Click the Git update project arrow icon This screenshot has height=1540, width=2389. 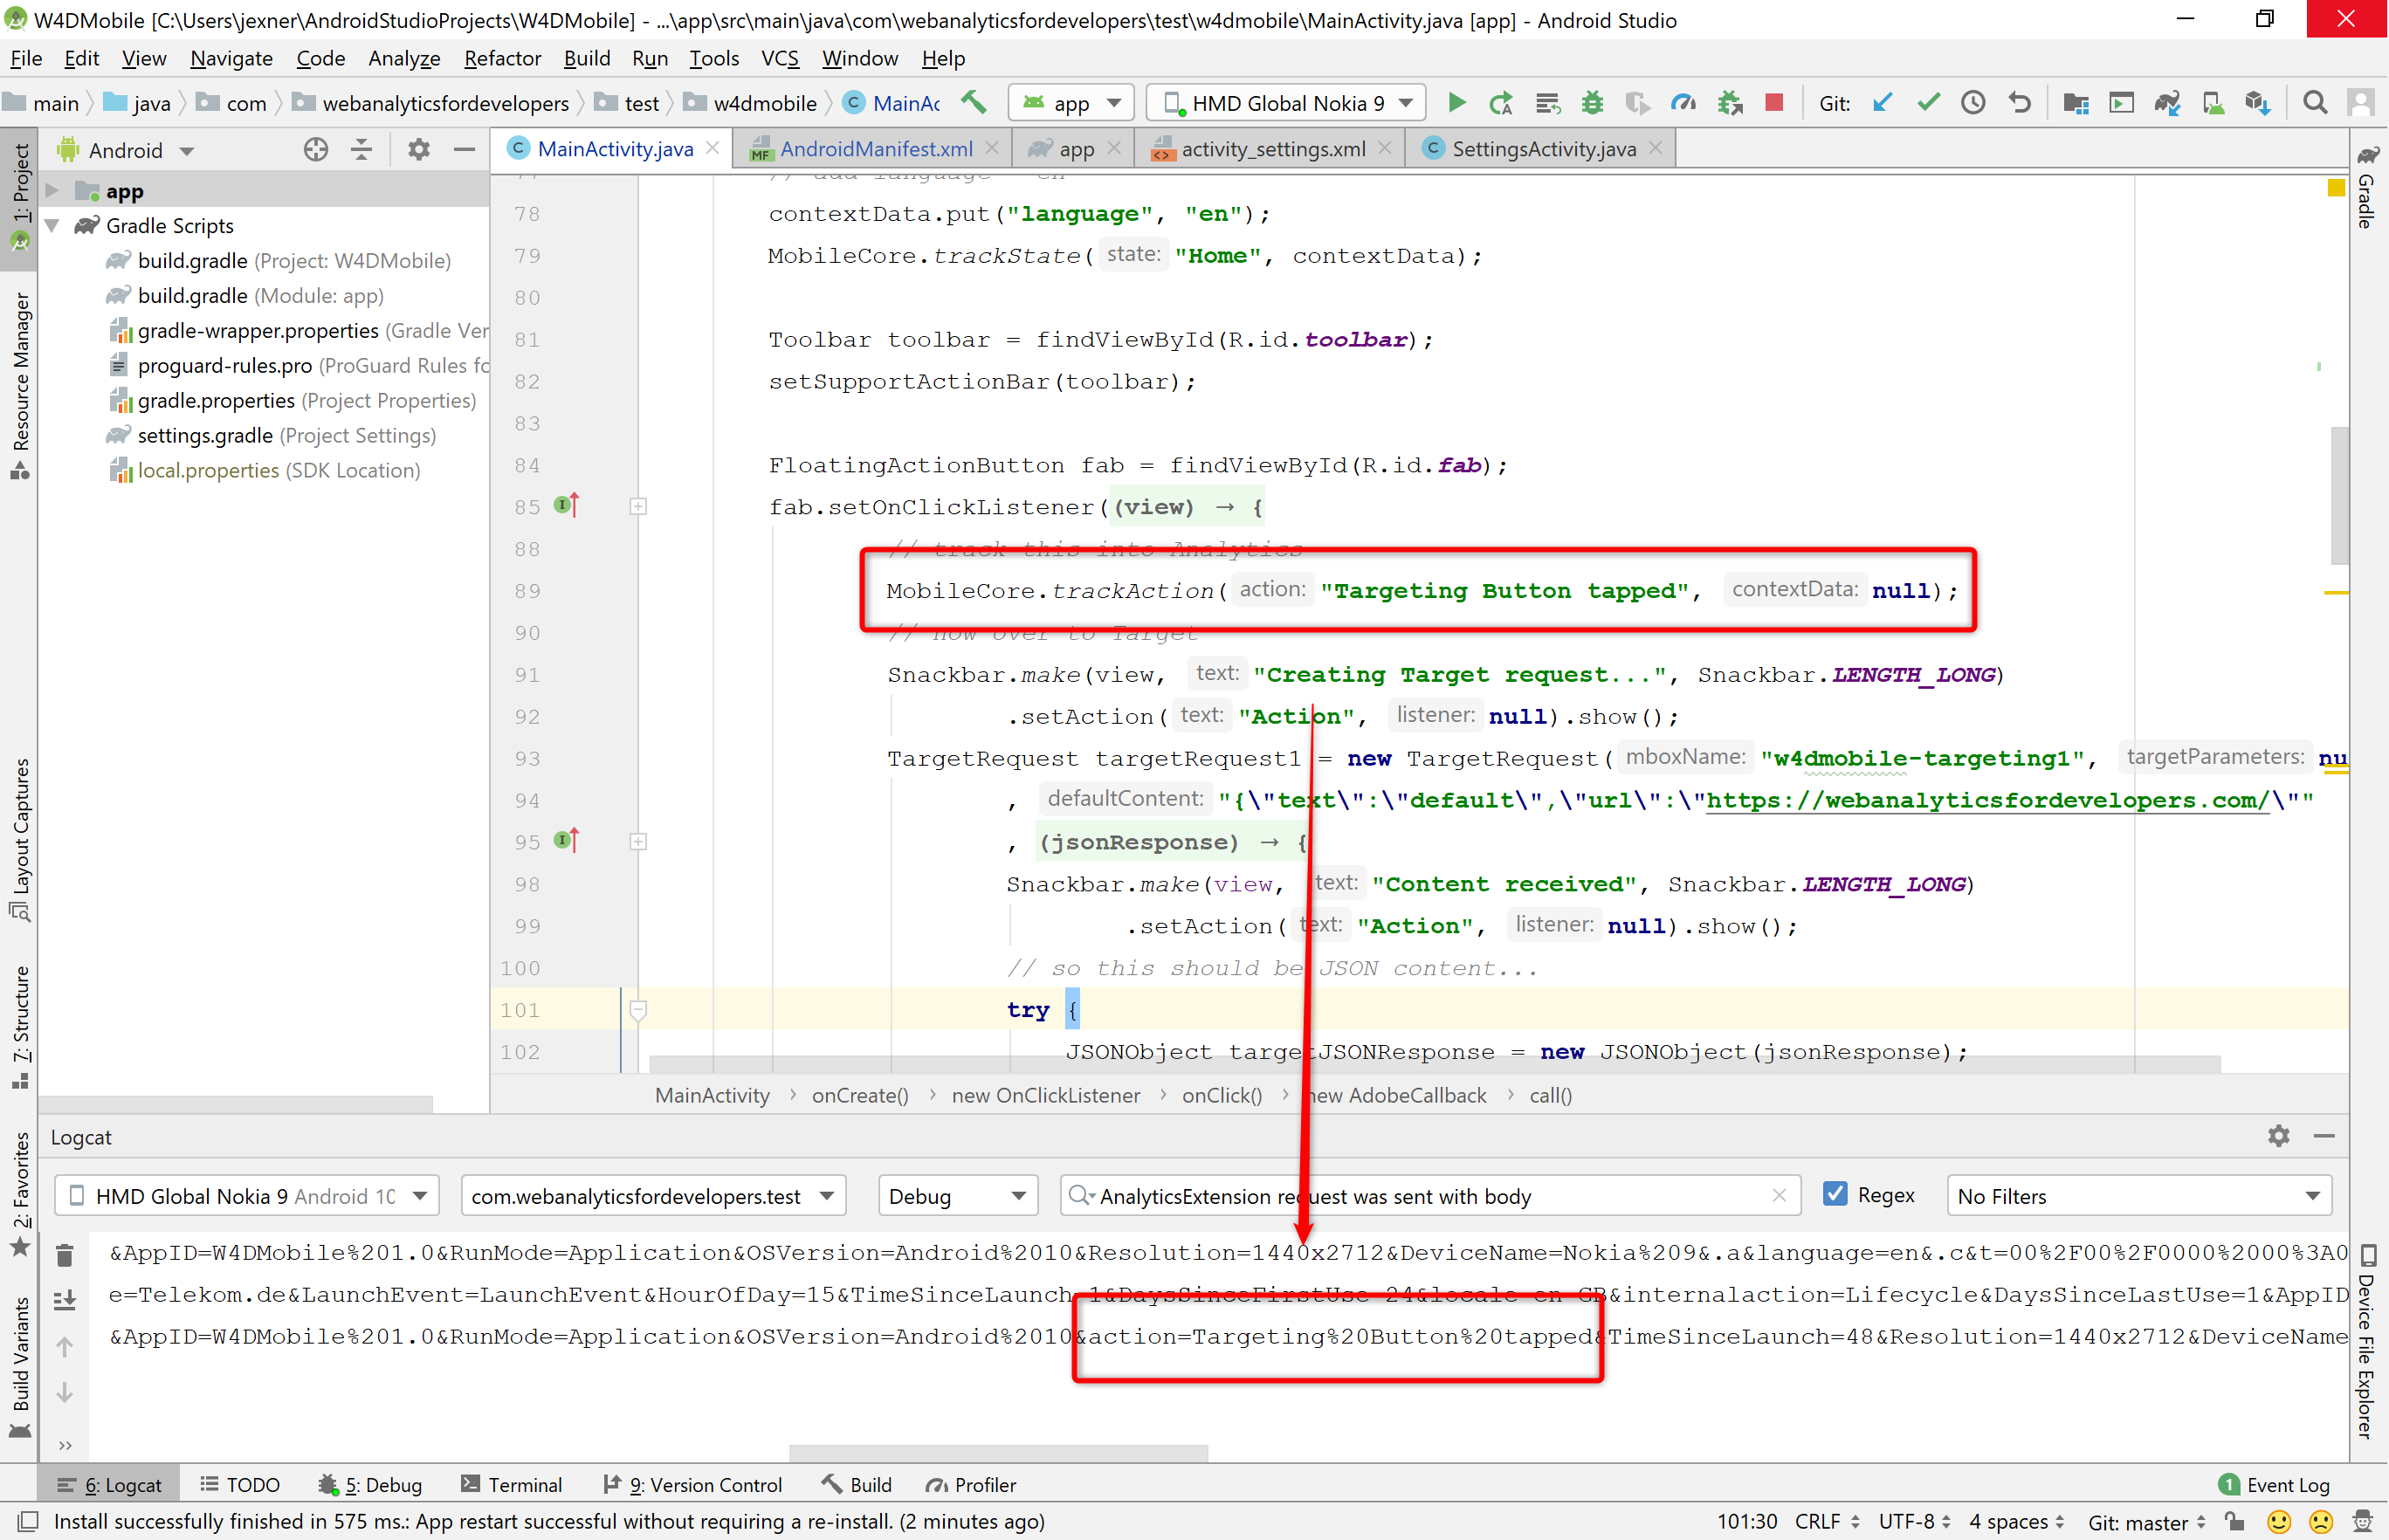click(x=1882, y=102)
